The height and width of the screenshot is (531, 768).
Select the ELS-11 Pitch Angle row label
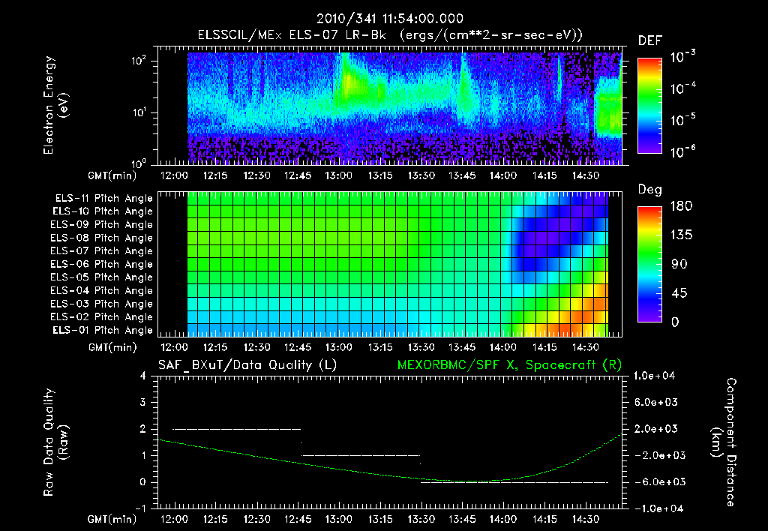(103, 199)
